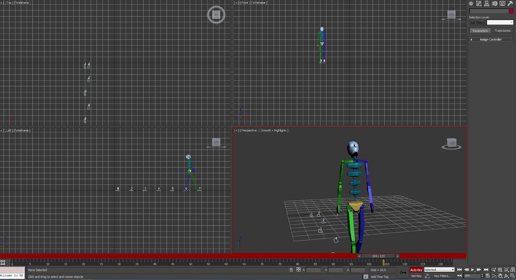This screenshot has width=516, height=280.
Task: Select the Pan View hand tool
Action: pos(500,276)
